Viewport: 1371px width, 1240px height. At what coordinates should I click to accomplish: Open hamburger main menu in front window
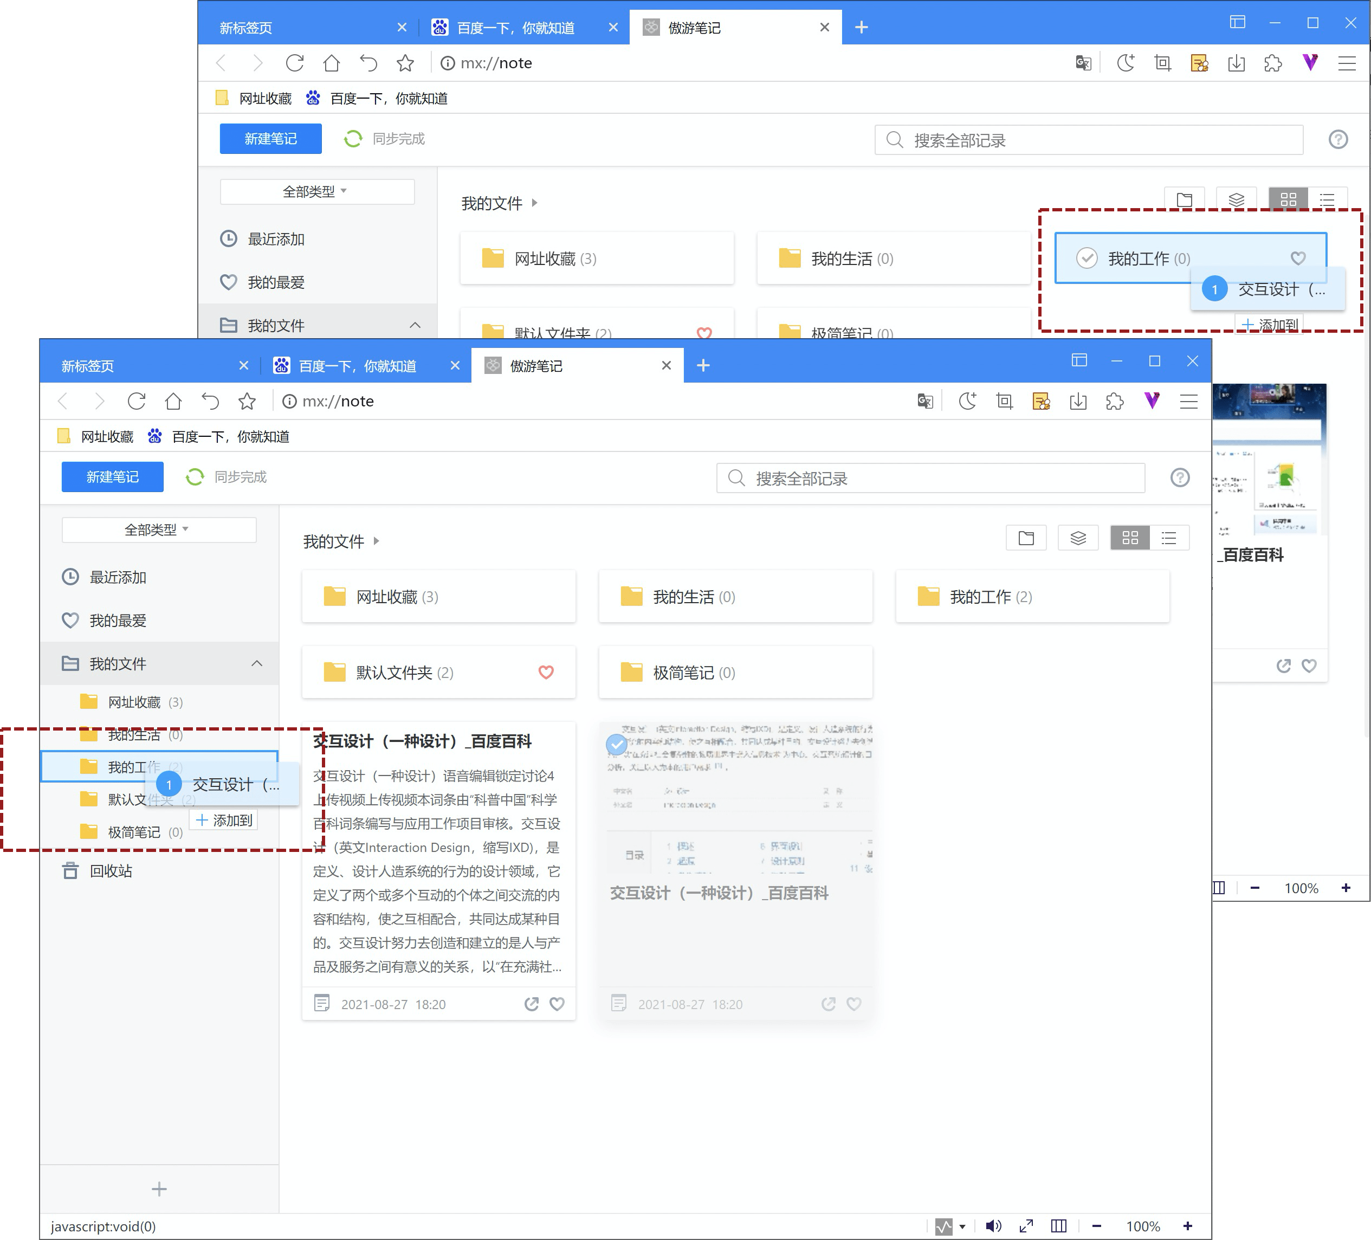click(1188, 401)
